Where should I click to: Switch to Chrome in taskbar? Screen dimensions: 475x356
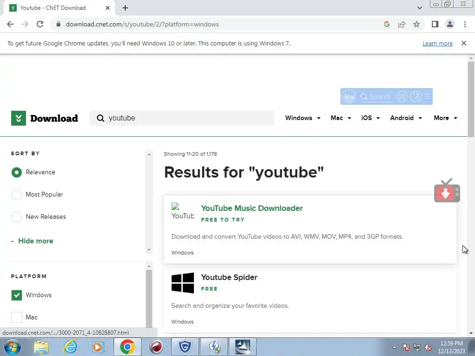point(127,347)
